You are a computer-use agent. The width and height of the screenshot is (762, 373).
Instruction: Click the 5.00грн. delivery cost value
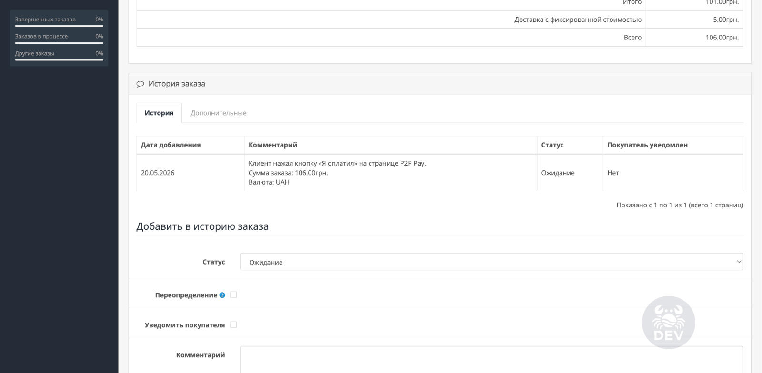pyautogui.click(x=726, y=20)
